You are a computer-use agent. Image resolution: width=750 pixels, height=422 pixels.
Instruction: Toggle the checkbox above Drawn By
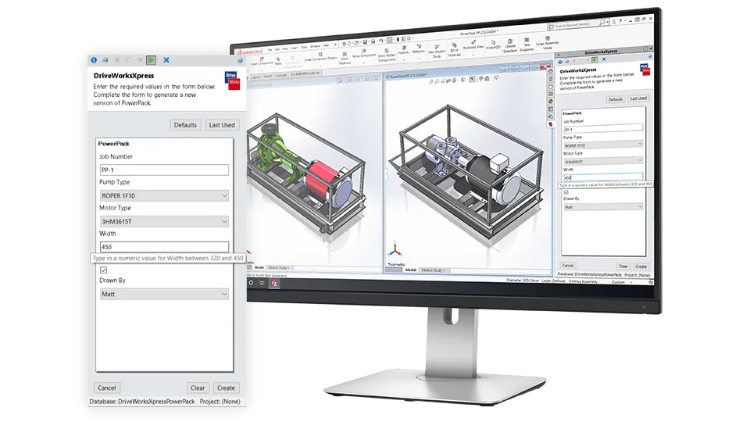[x=104, y=270]
